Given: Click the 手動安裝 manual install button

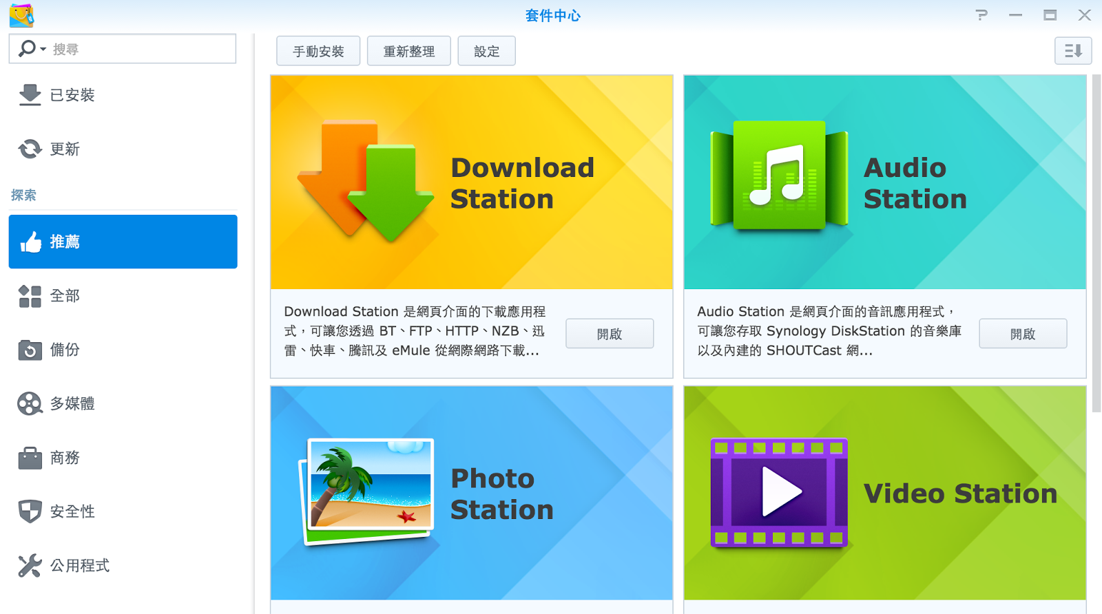Looking at the screenshot, I should pos(318,51).
